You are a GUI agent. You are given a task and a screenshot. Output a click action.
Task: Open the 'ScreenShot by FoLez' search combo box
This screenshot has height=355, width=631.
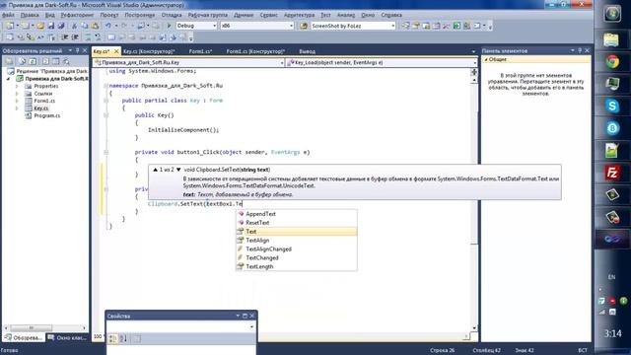[353, 26]
